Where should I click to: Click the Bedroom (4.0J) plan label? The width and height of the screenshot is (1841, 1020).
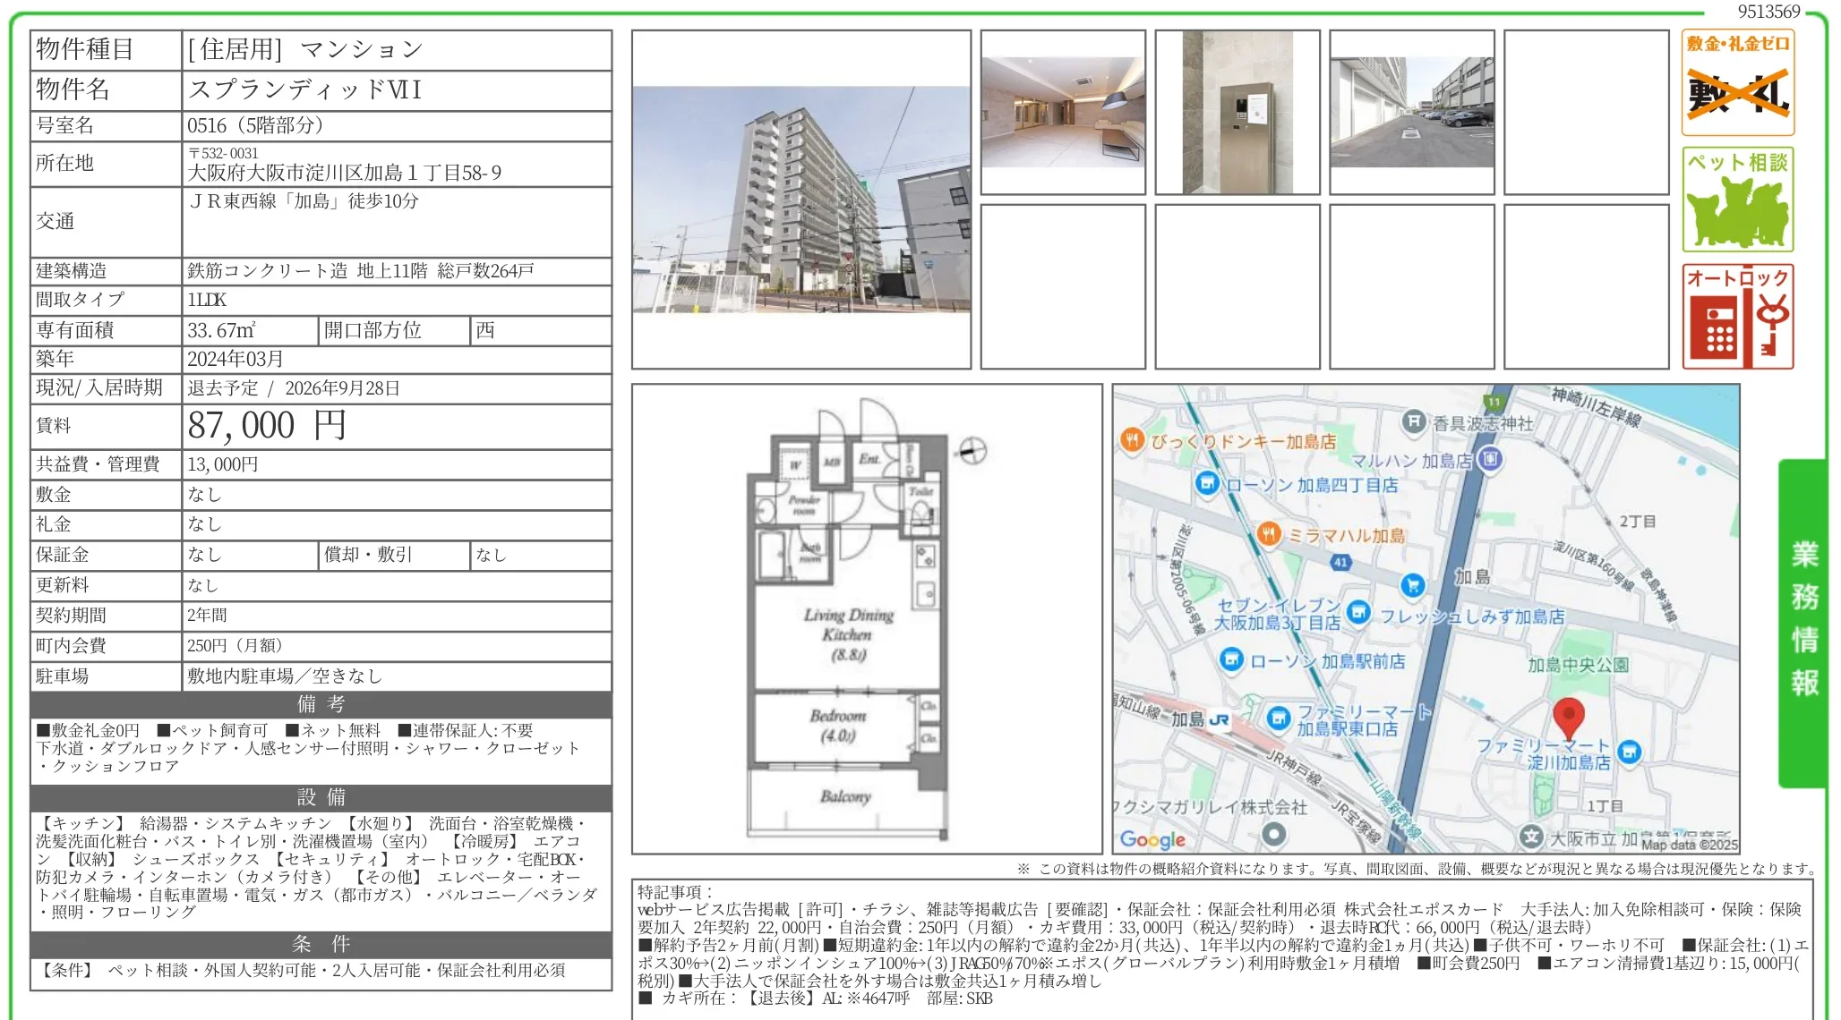pyautogui.click(x=838, y=725)
